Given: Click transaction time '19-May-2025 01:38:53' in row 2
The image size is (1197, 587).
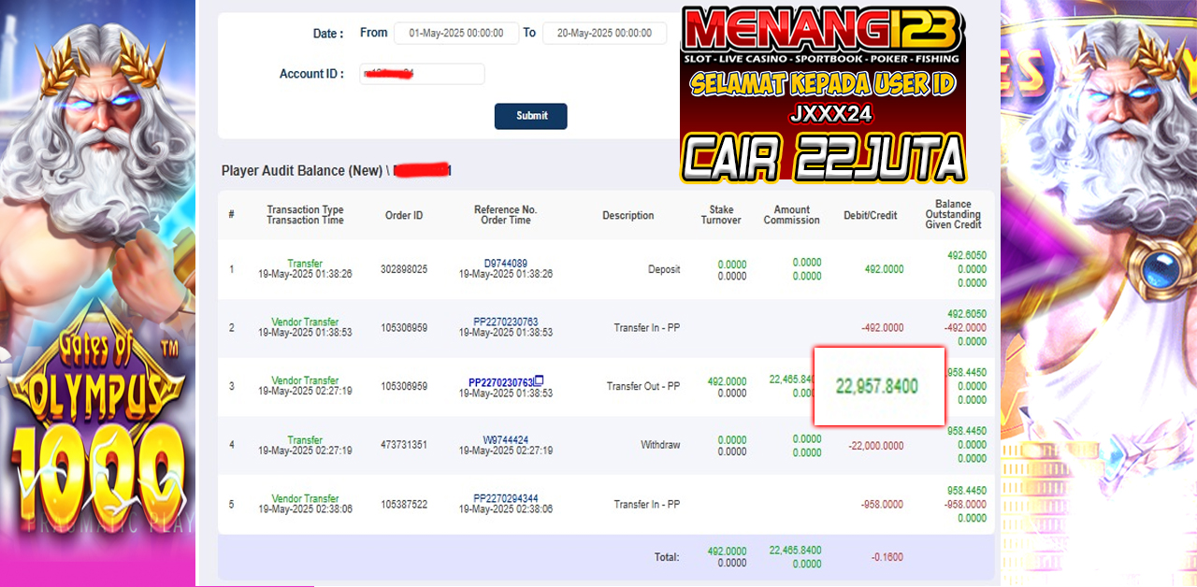Looking at the screenshot, I should tap(305, 333).
